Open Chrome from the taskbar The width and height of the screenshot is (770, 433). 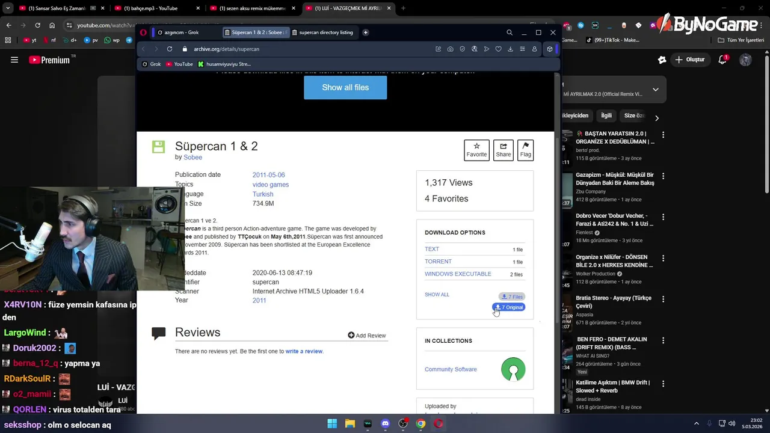point(420,423)
